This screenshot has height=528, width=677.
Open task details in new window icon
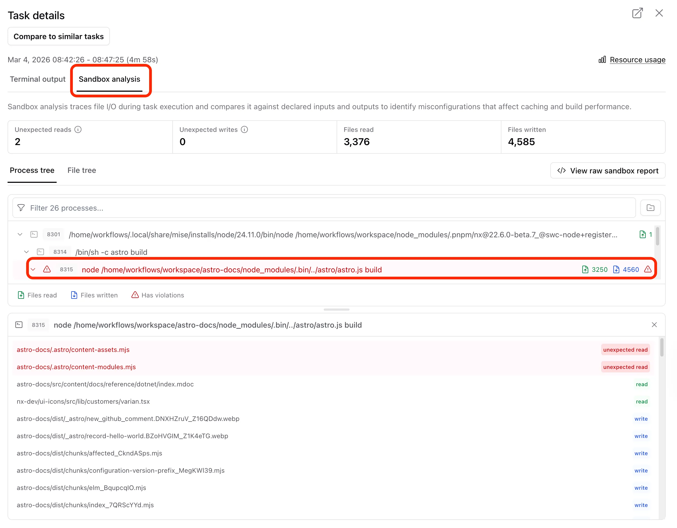coord(637,13)
